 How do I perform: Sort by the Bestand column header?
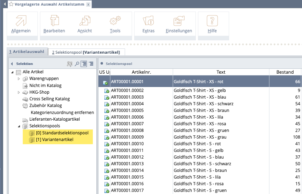click(x=285, y=72)
